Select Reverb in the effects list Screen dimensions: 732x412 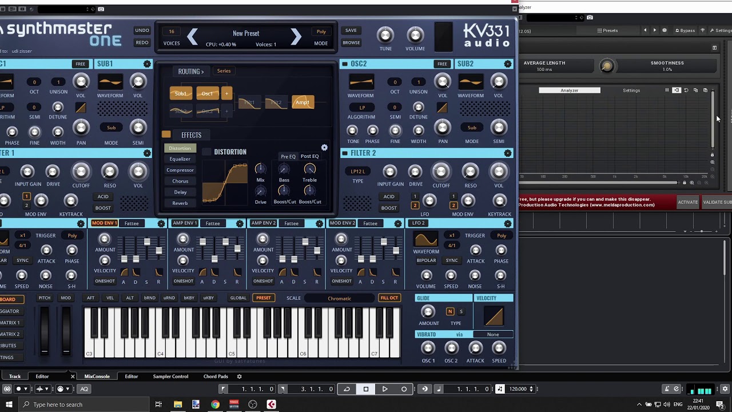tap(180, 203)
